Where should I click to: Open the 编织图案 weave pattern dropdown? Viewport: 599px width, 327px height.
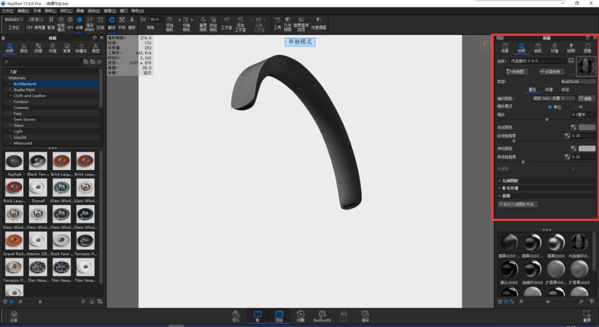point(554,99)
